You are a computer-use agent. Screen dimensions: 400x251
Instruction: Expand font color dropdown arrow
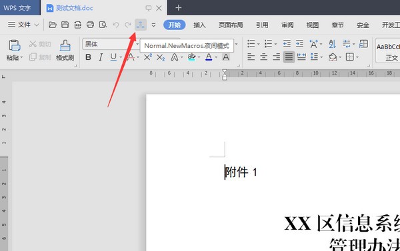point(216,57)
